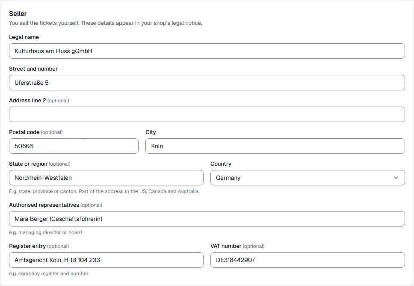Click the 'State or region' label

pyautogui.click(x=28, y=164)
